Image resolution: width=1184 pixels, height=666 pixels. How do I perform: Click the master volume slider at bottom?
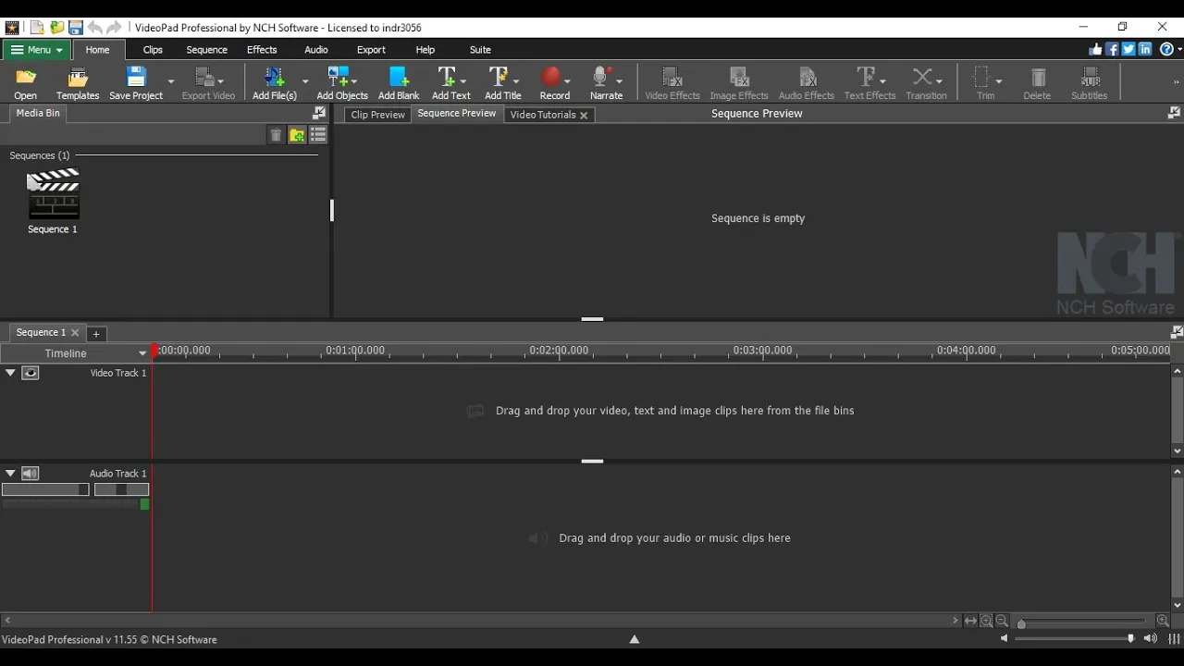[1075, 639]
